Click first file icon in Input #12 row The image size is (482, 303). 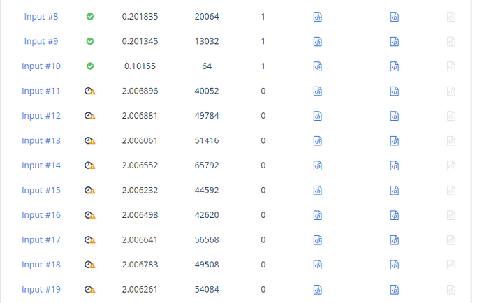(x=318, y=116)
